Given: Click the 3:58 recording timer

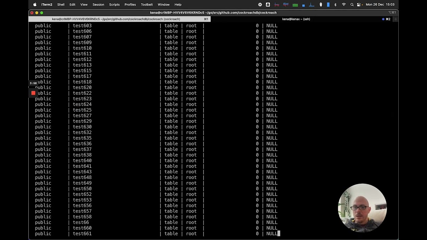Looking at the screenshot, I should point(33,83).
